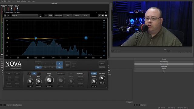Toggle the EQ GAIN button
Screen dimensions: 194x109
click(x=94, y=73)
